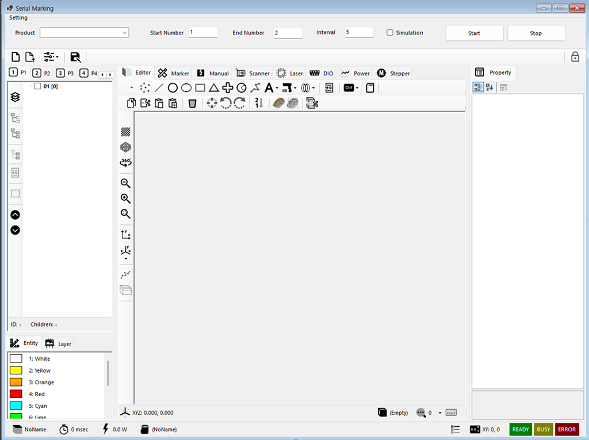Click the layers stack icon
Image resolution: width=589 pixels, height=440 pixels.
point(16,97)
